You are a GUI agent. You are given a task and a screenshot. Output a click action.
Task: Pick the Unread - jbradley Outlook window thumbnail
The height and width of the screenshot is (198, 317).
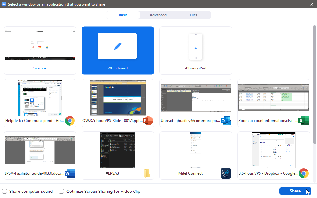[196, 98]
